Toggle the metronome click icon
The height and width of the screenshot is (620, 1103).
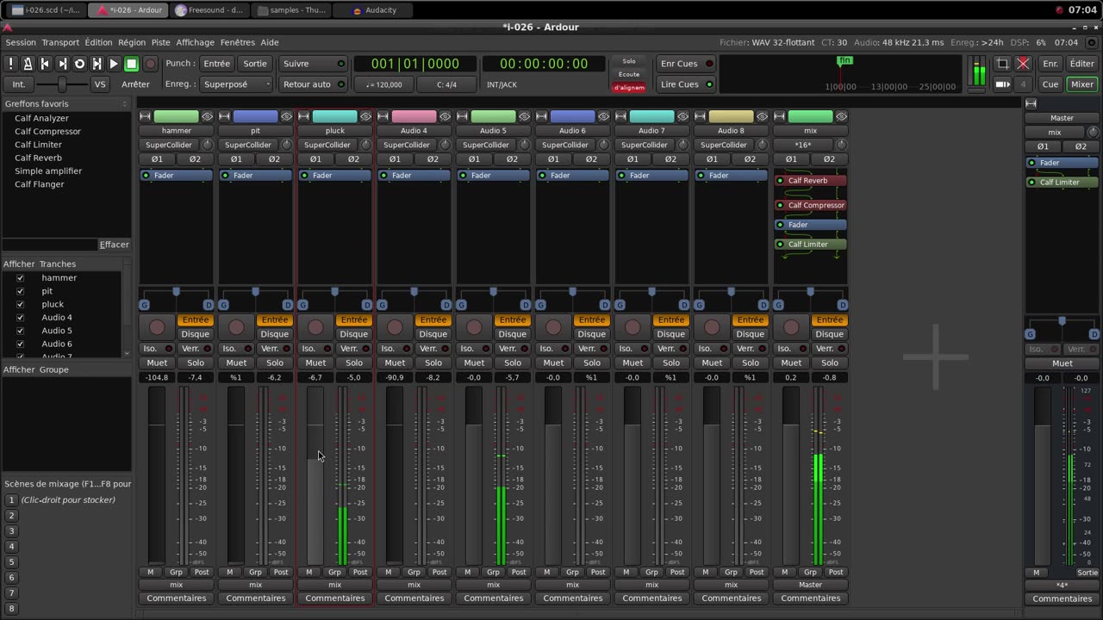(28, 64)
